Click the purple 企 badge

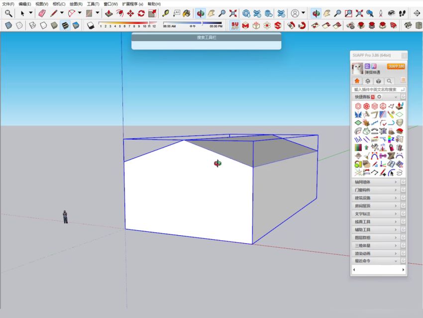click(x=367, y=66)
